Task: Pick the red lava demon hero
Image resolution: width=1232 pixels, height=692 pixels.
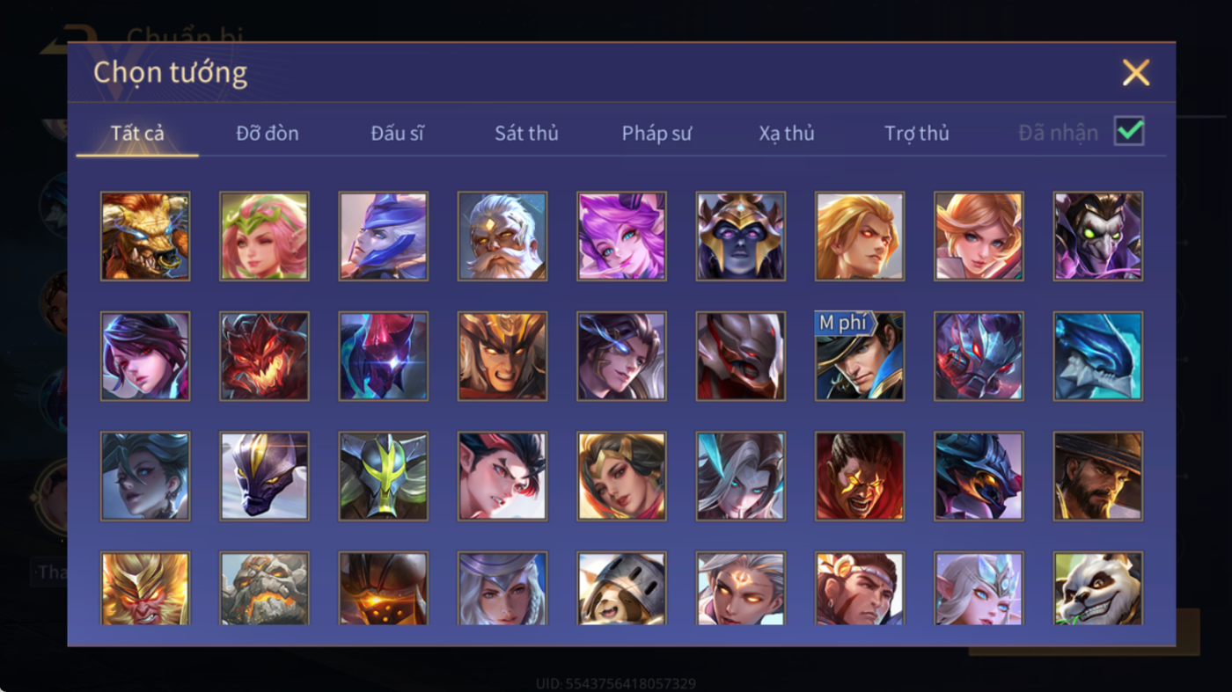Action: pos(264,356)
